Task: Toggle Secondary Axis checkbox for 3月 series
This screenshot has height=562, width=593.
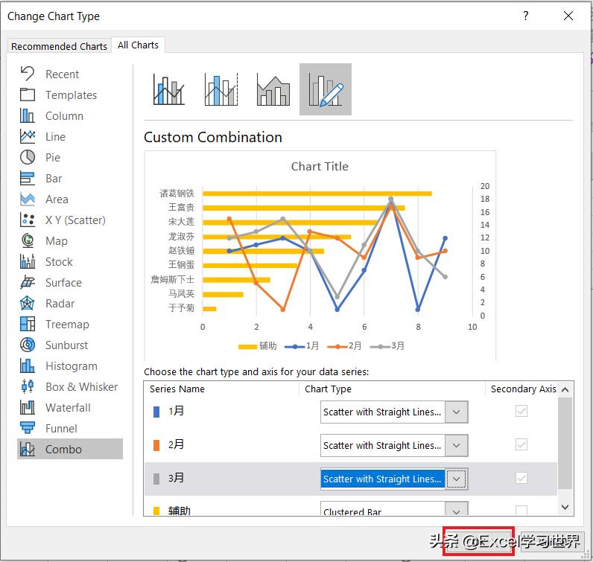Action: tap(521, 479)
